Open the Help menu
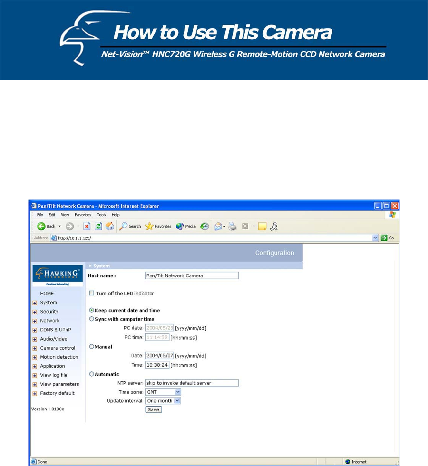This screenshot has width=428, height=466. click(x=116, y=215)
